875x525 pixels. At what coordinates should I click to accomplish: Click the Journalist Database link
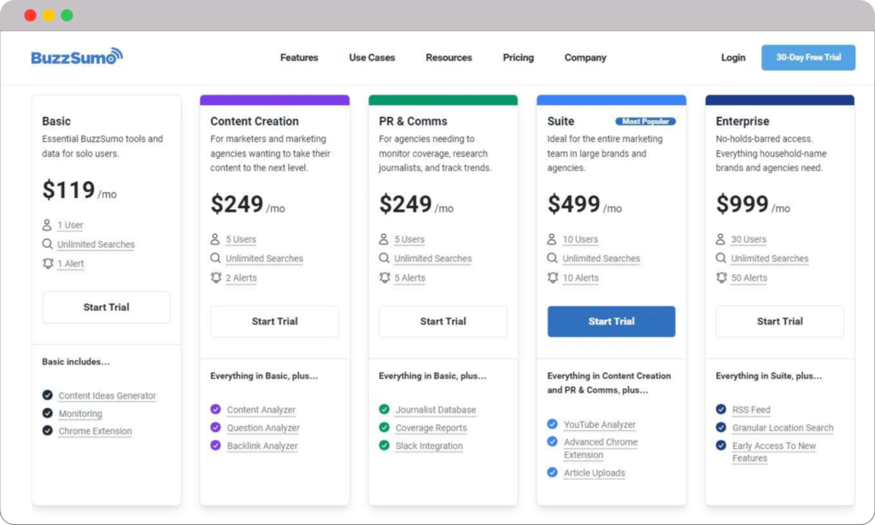435,410
